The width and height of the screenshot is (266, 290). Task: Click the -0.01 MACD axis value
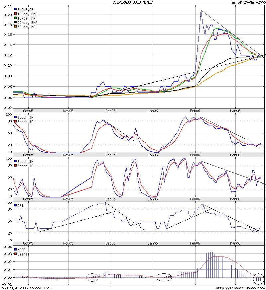click(7, 285)
